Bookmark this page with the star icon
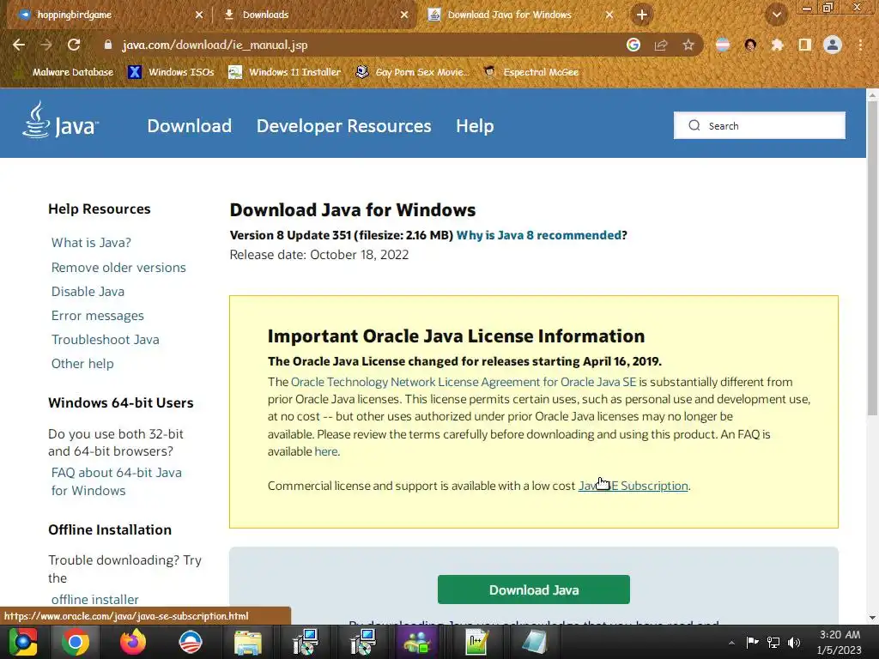 688,45
